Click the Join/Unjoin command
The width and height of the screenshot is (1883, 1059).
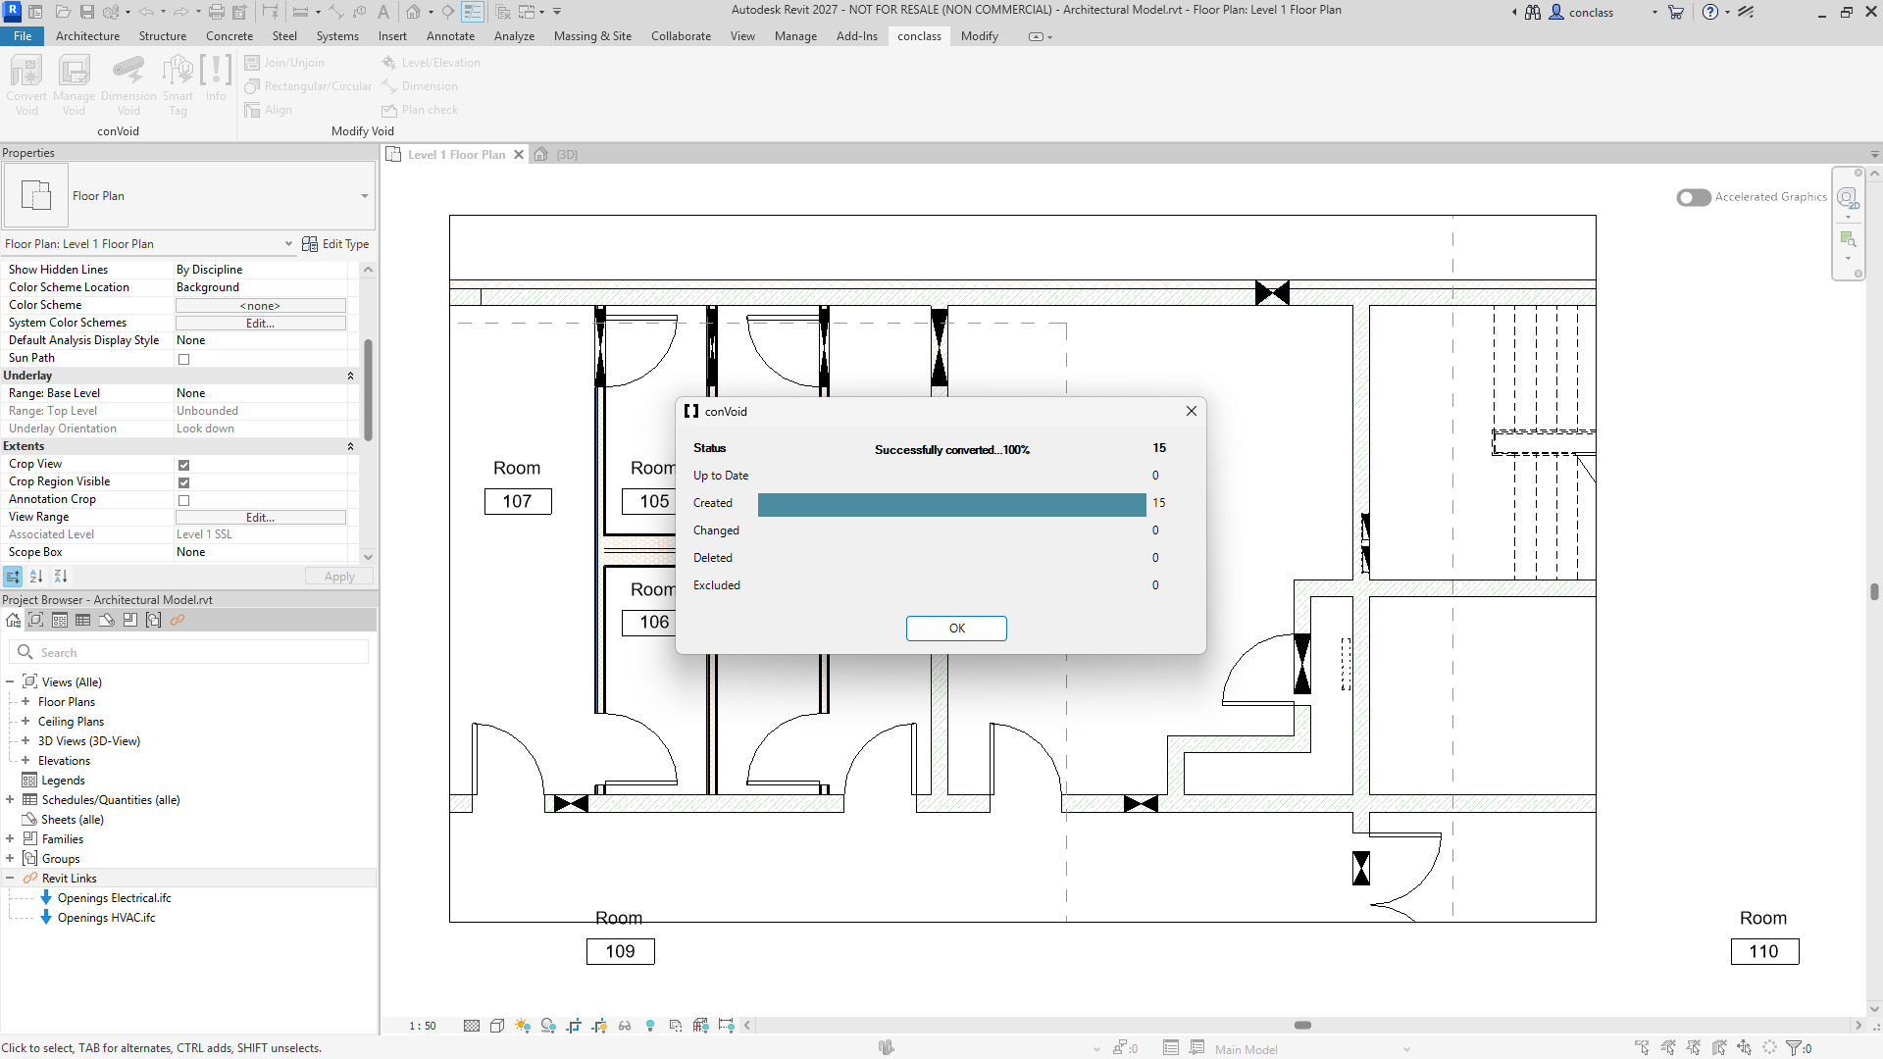point(284,63)
